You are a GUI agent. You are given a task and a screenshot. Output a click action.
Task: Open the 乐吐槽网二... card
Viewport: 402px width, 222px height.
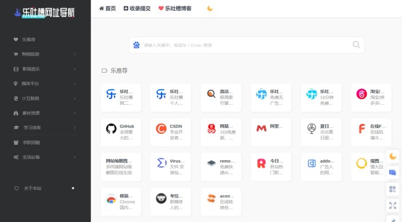121,97
